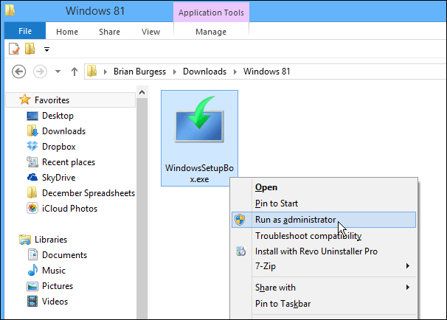The width and height of the screenshot is (447, 320).
Task: Open the Dropbox icon in sidebar
Action: 32,146
